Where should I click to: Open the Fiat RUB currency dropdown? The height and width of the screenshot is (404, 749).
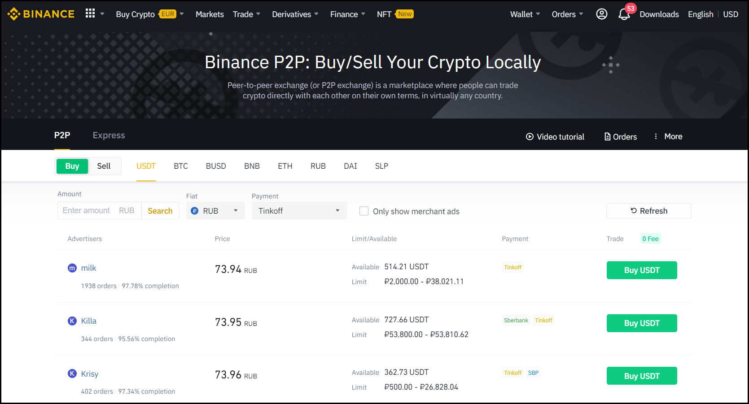(x=215, y=211)
